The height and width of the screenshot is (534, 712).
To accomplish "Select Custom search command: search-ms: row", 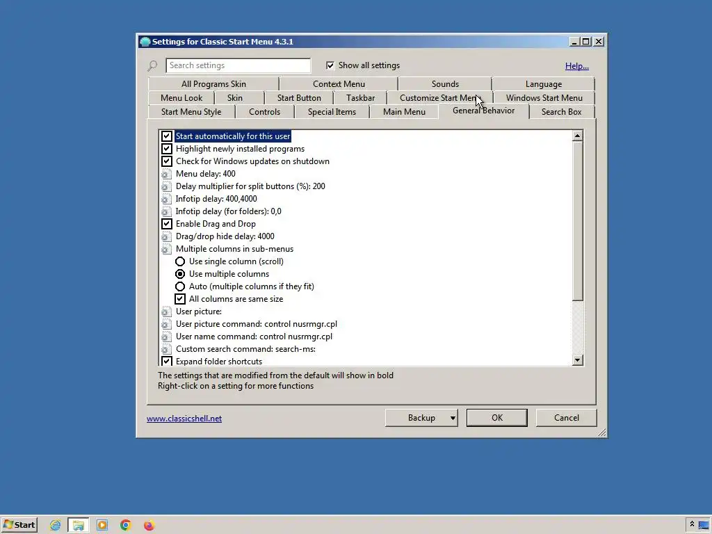I will pyautogui.click(x=245, y=349).
